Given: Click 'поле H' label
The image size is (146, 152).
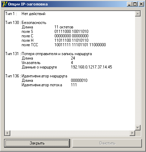Looking at the screenshot, I should pyautogui.click(x=27, y=40).
